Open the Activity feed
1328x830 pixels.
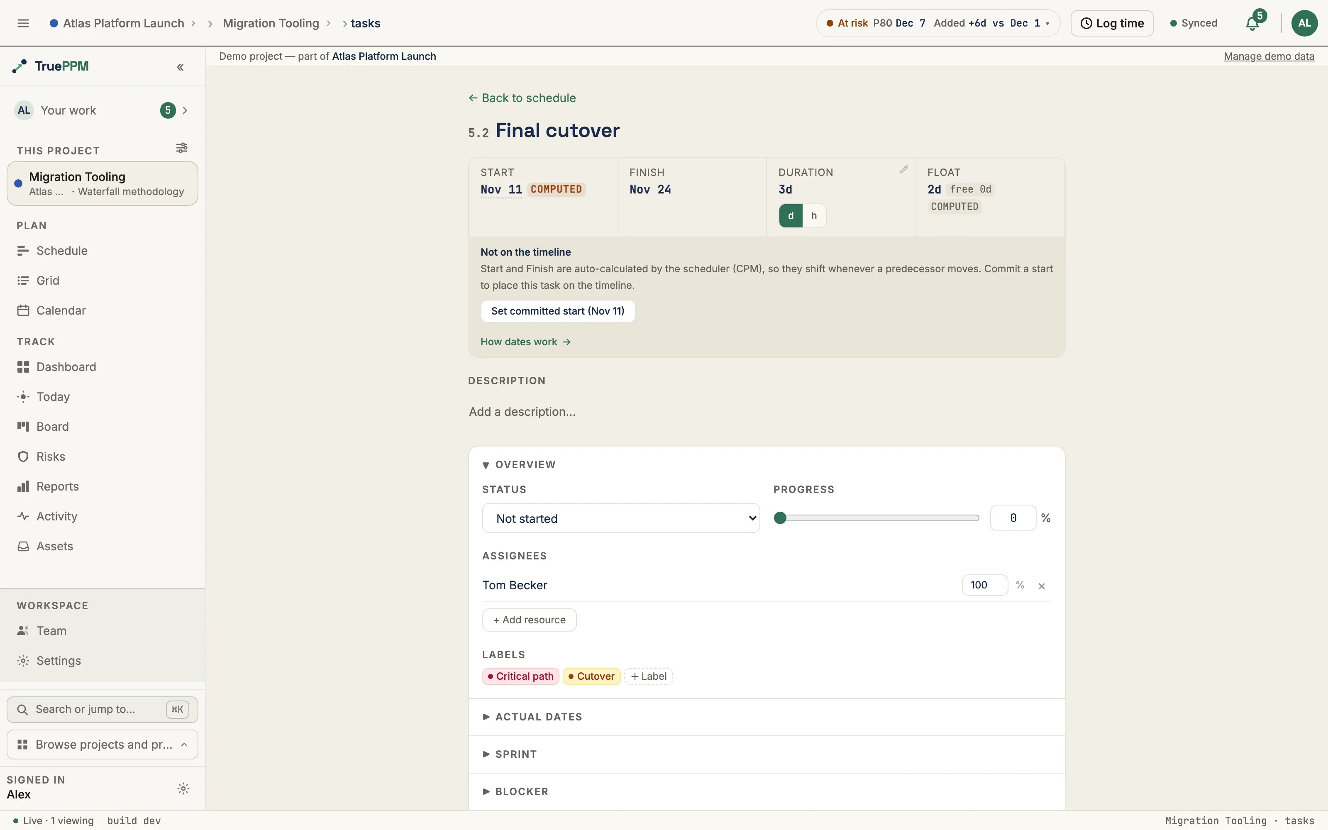[103, 517]
